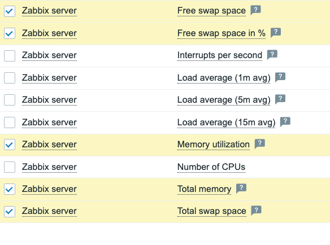Select Load average (1m avg) row checkbox
The height and width of the screenshot is (245, 330).
[x=10, y=78]
